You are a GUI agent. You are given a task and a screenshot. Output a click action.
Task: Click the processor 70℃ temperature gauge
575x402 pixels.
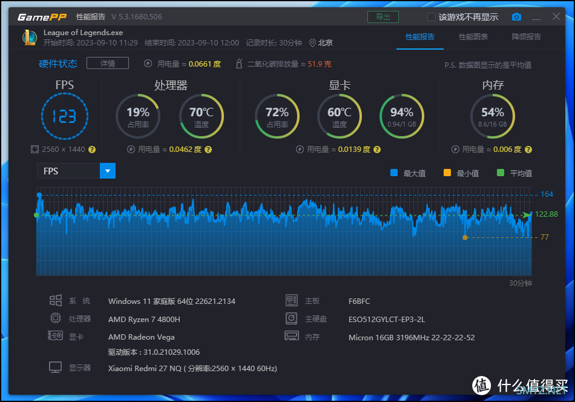(x=202, y=116)
